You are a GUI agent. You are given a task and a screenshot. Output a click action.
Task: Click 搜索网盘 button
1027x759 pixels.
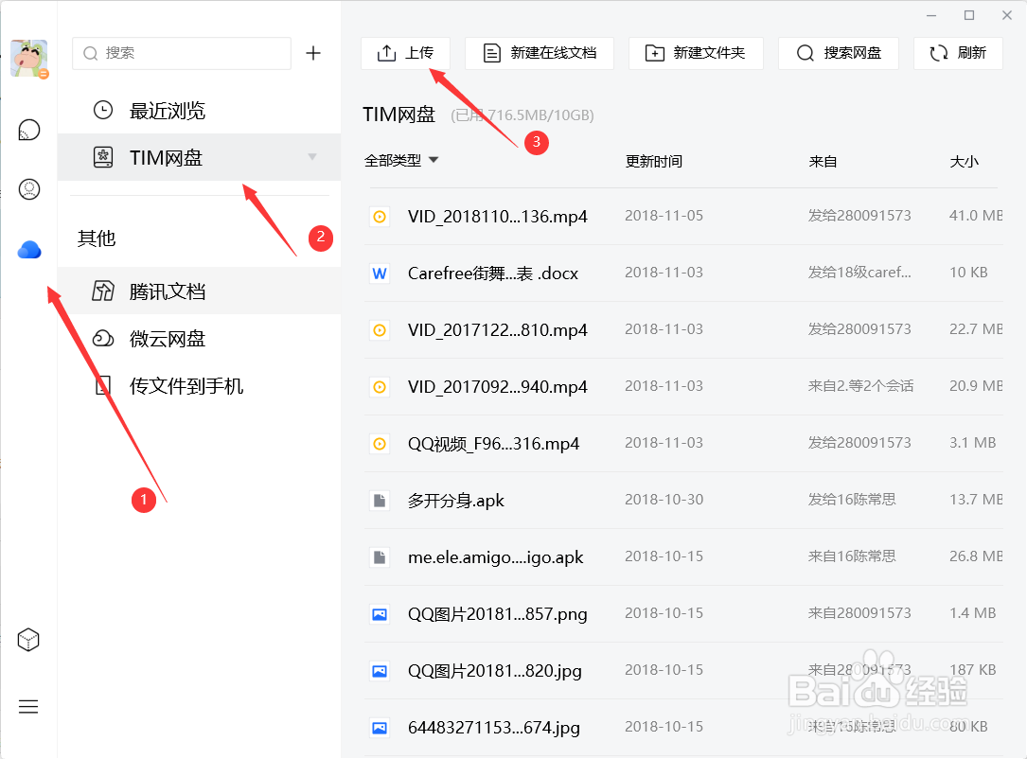pos(839,53)
